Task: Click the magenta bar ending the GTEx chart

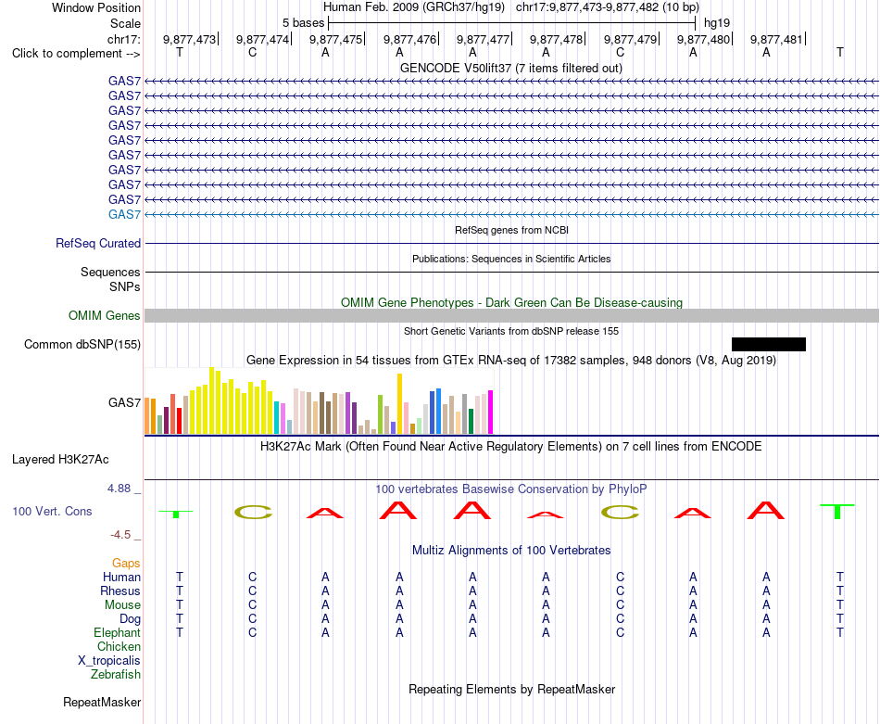Action: [491, 413]
